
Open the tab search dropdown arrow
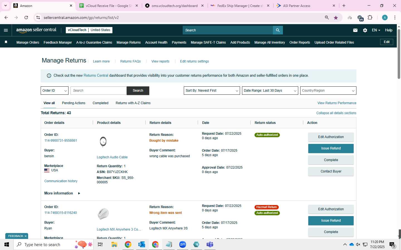(5, 6)
